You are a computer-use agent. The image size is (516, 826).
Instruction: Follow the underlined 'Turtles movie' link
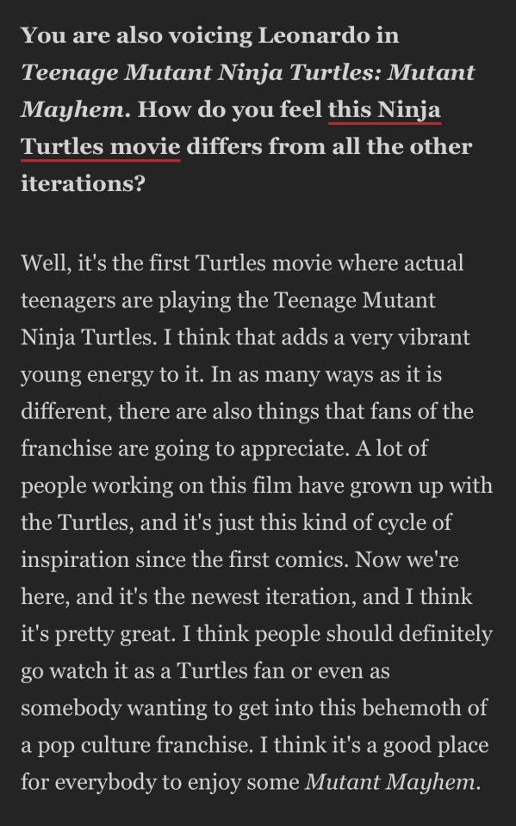101,146
